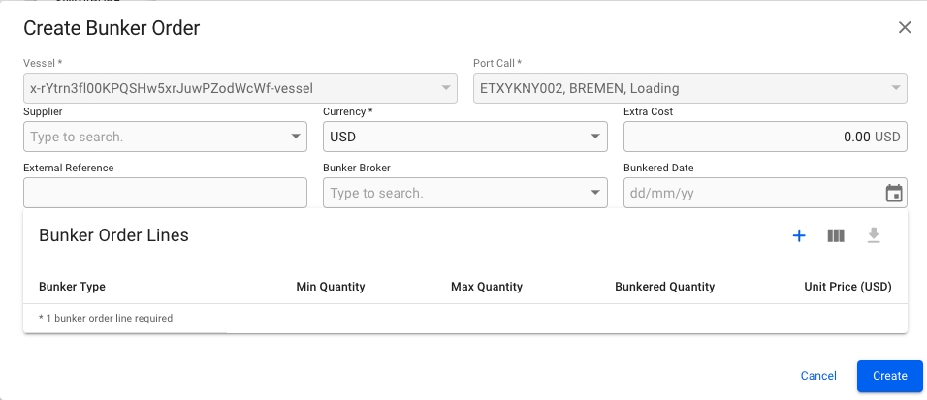Cancel the bunker order creation
This screenshot has height=400, width=927.
818,376
